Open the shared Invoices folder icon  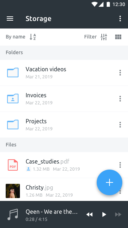[x=13, y=98]
